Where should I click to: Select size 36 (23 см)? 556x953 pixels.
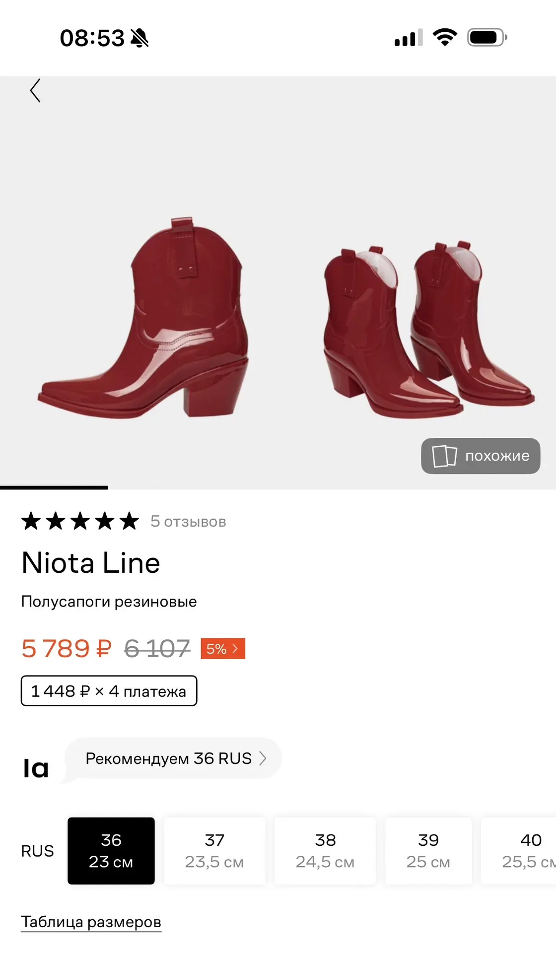pos(111,851)
